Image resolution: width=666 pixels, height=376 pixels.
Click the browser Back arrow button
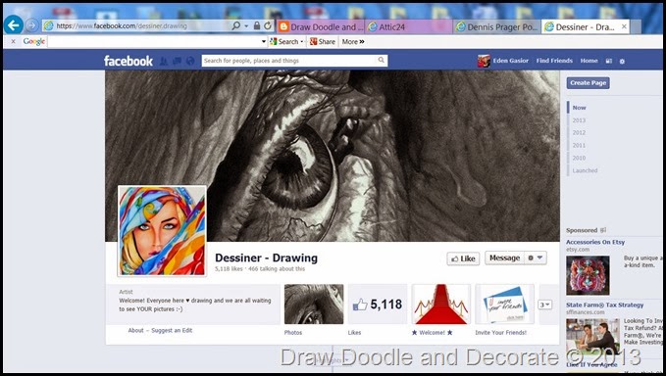[x=13, y=25]
